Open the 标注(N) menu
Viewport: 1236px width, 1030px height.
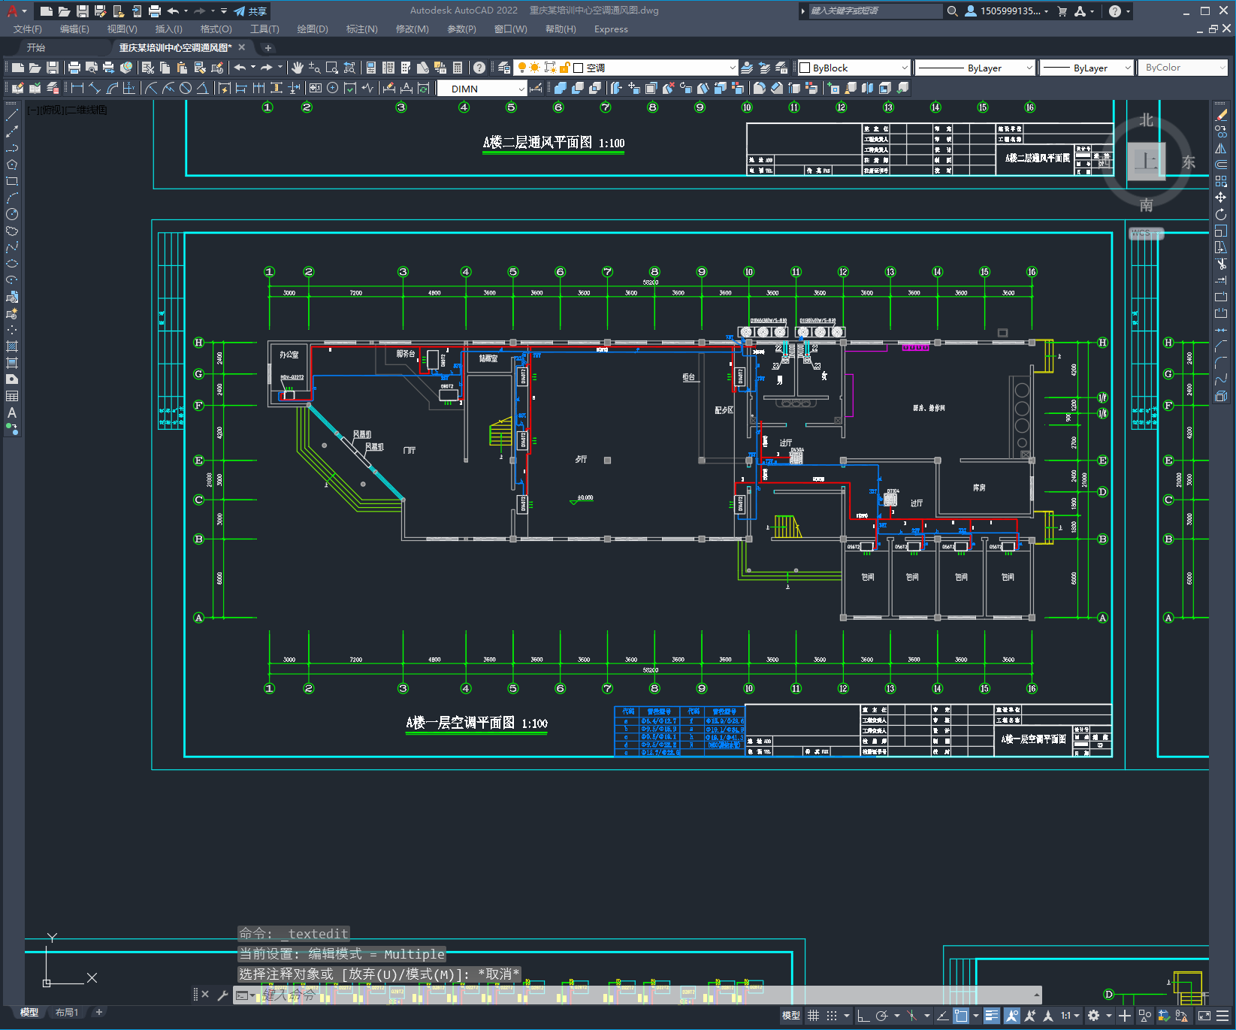pos(361,29)
